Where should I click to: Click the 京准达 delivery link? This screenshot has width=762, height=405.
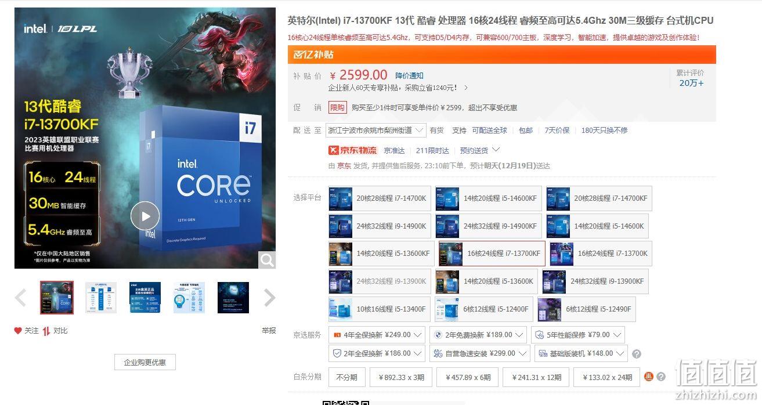coord(394,151)
